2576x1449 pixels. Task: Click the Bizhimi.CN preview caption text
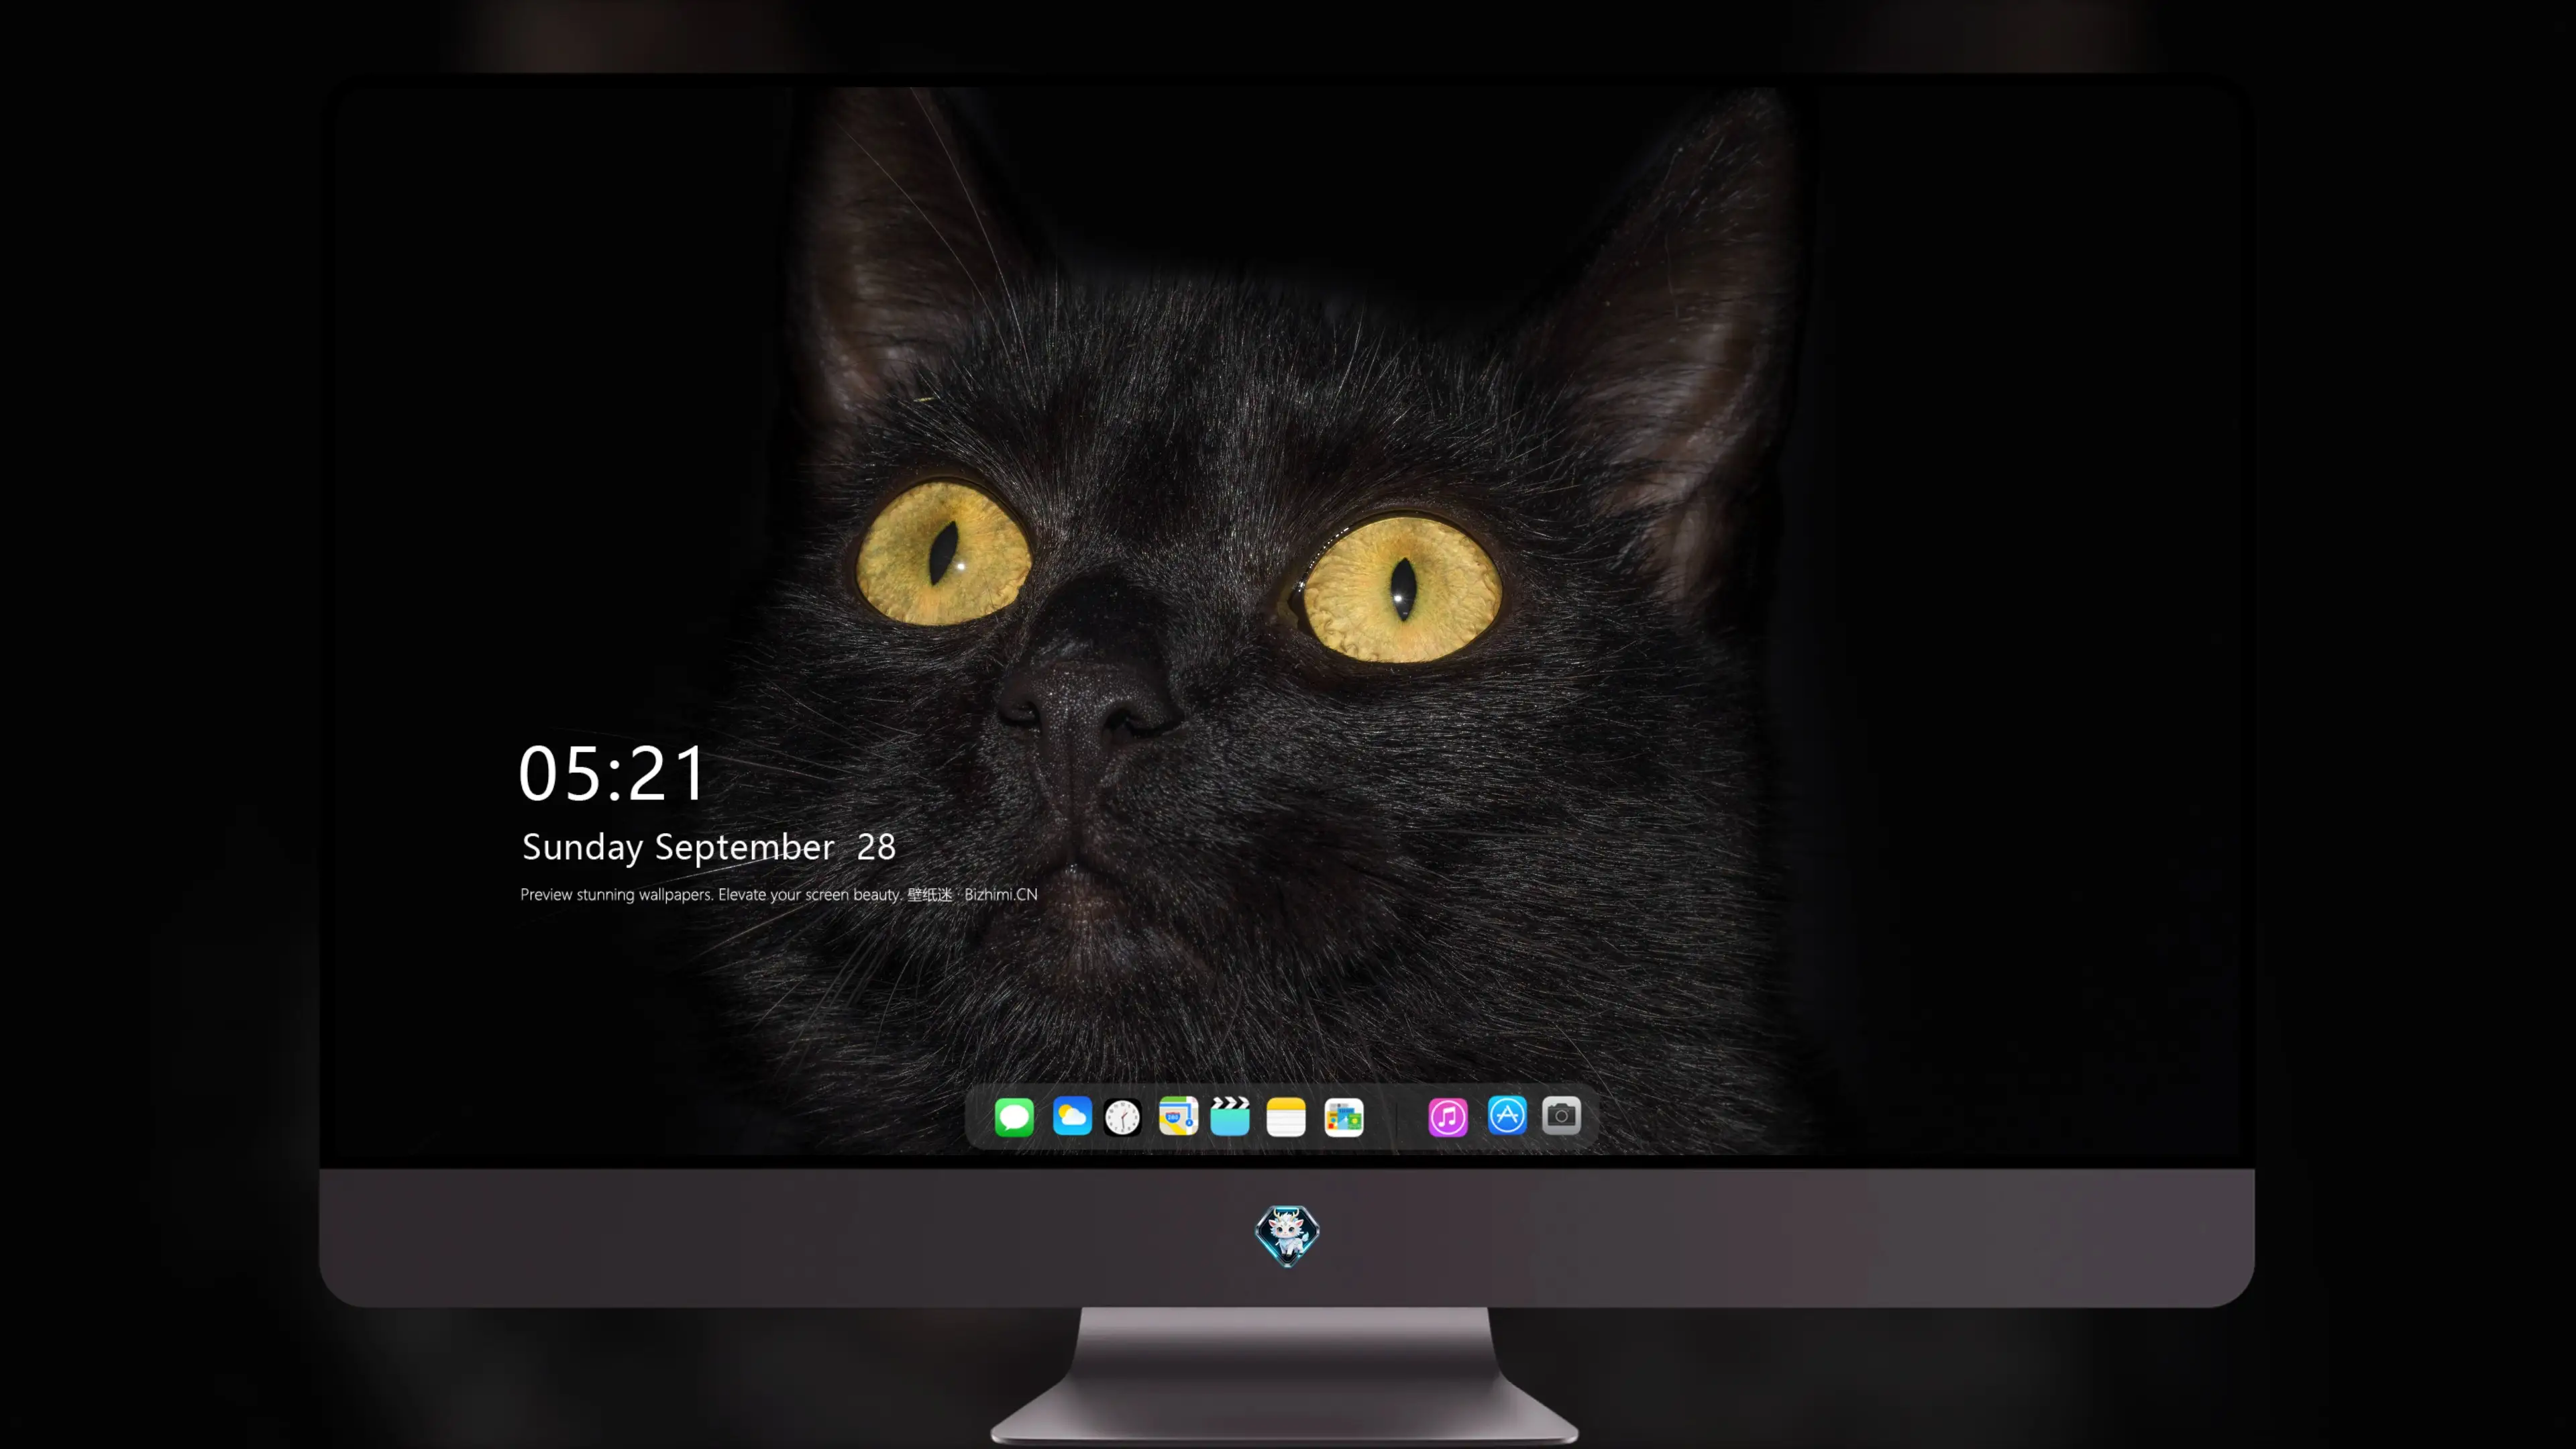click(x=779, y=894)
